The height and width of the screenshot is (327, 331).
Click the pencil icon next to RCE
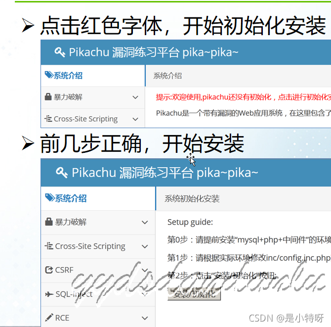pyautogui.click(x=49, y=318)
